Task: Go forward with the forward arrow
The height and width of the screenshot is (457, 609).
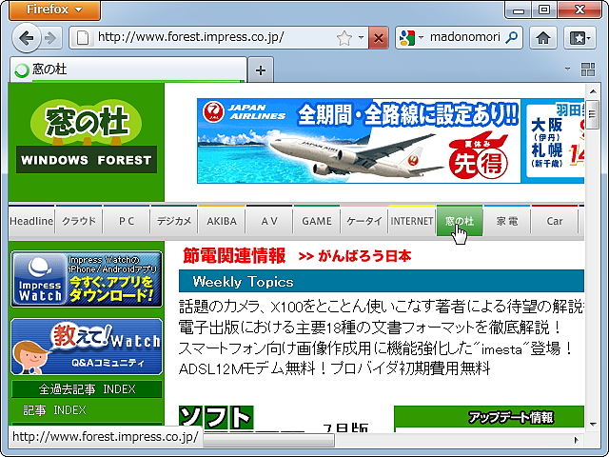Action: tap(50, 38)
